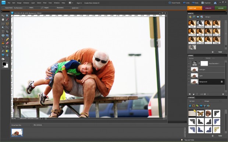Click the Undo button
Image resolution: width=228 pixels, height=142 pixels.
point(186,3)
